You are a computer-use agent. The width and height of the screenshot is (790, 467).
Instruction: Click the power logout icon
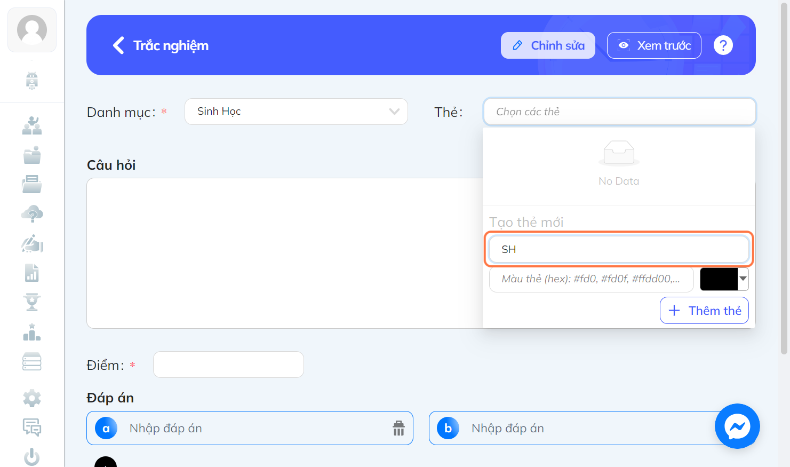(x=32, y=457)
